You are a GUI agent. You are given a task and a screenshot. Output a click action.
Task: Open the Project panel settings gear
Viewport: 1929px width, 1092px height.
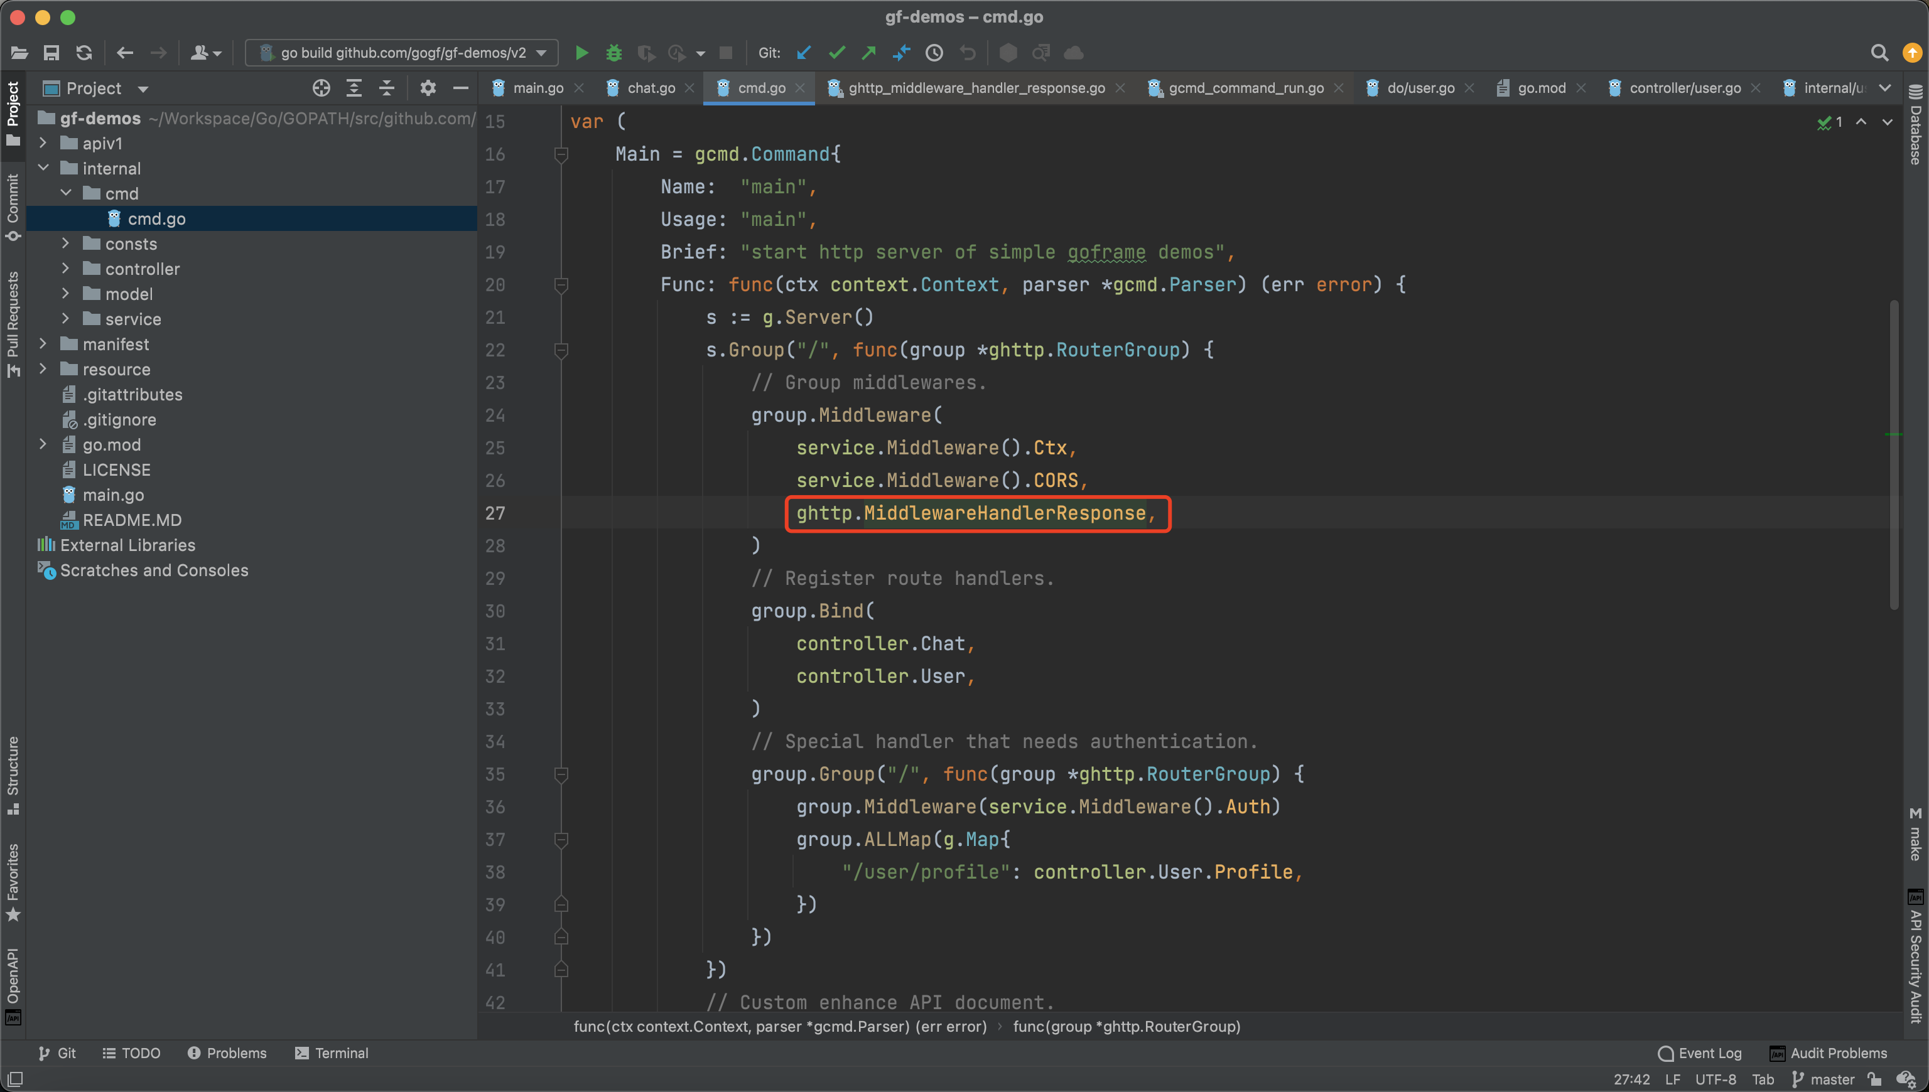coord(428,88)
